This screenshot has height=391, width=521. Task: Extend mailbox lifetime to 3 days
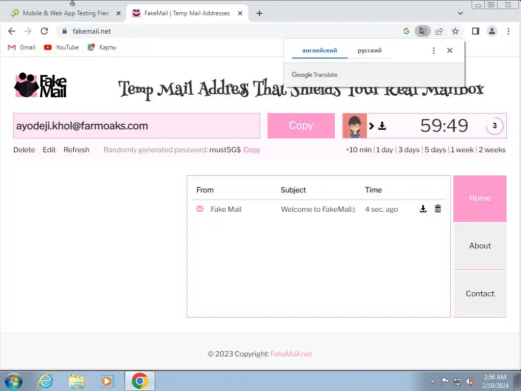tap(409, 150)
